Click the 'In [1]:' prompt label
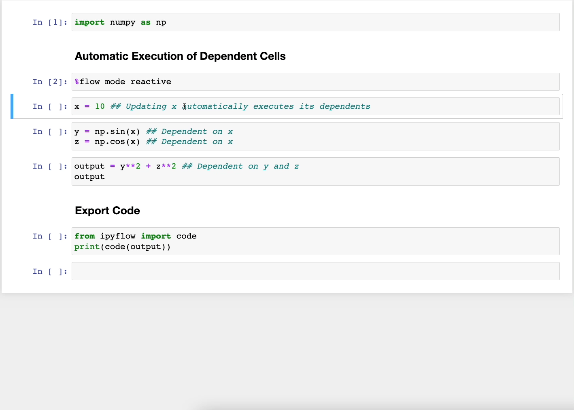Viewport: 574px width, 410px height. (x=50, y=22)
